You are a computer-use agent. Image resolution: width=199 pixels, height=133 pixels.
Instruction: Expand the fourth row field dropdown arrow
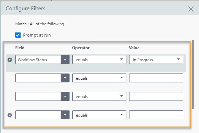point(65,115)
